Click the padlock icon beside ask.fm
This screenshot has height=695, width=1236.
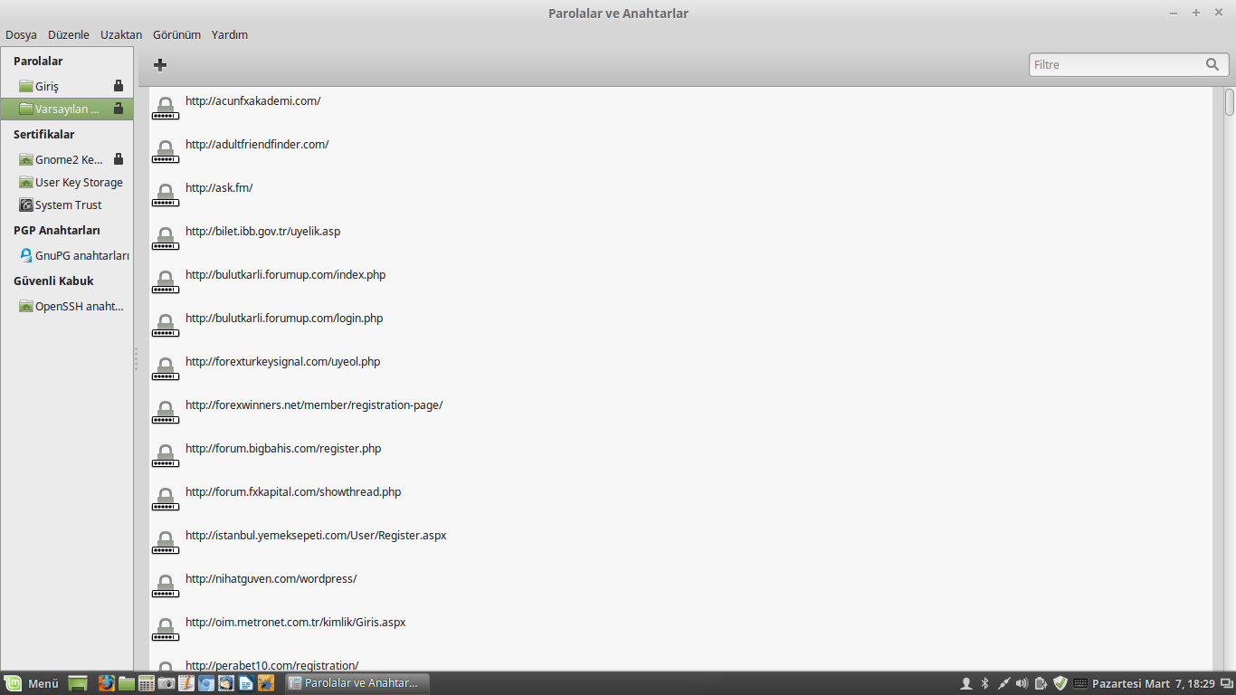click(165, 195)
